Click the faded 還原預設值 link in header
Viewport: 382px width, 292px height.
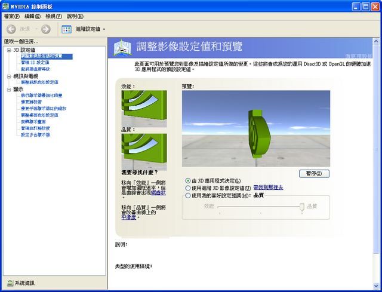(x=359, y=56)
